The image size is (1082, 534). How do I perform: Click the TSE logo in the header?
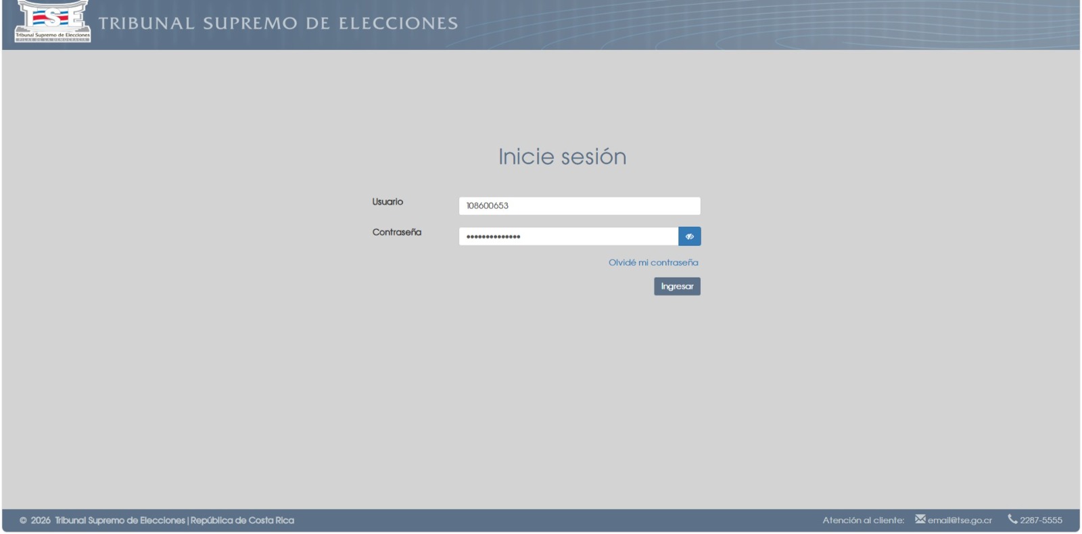[53, 22]
